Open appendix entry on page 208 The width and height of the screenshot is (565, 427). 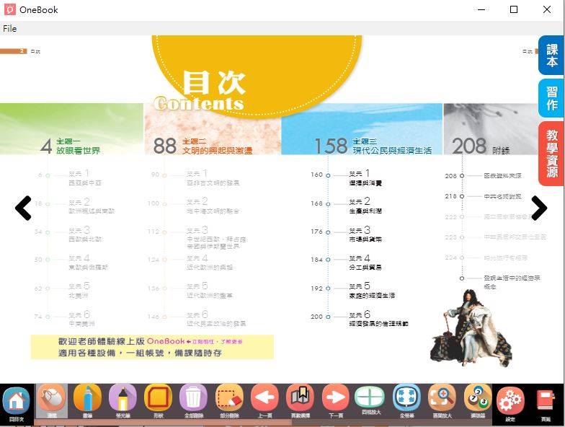click(483, 176)
